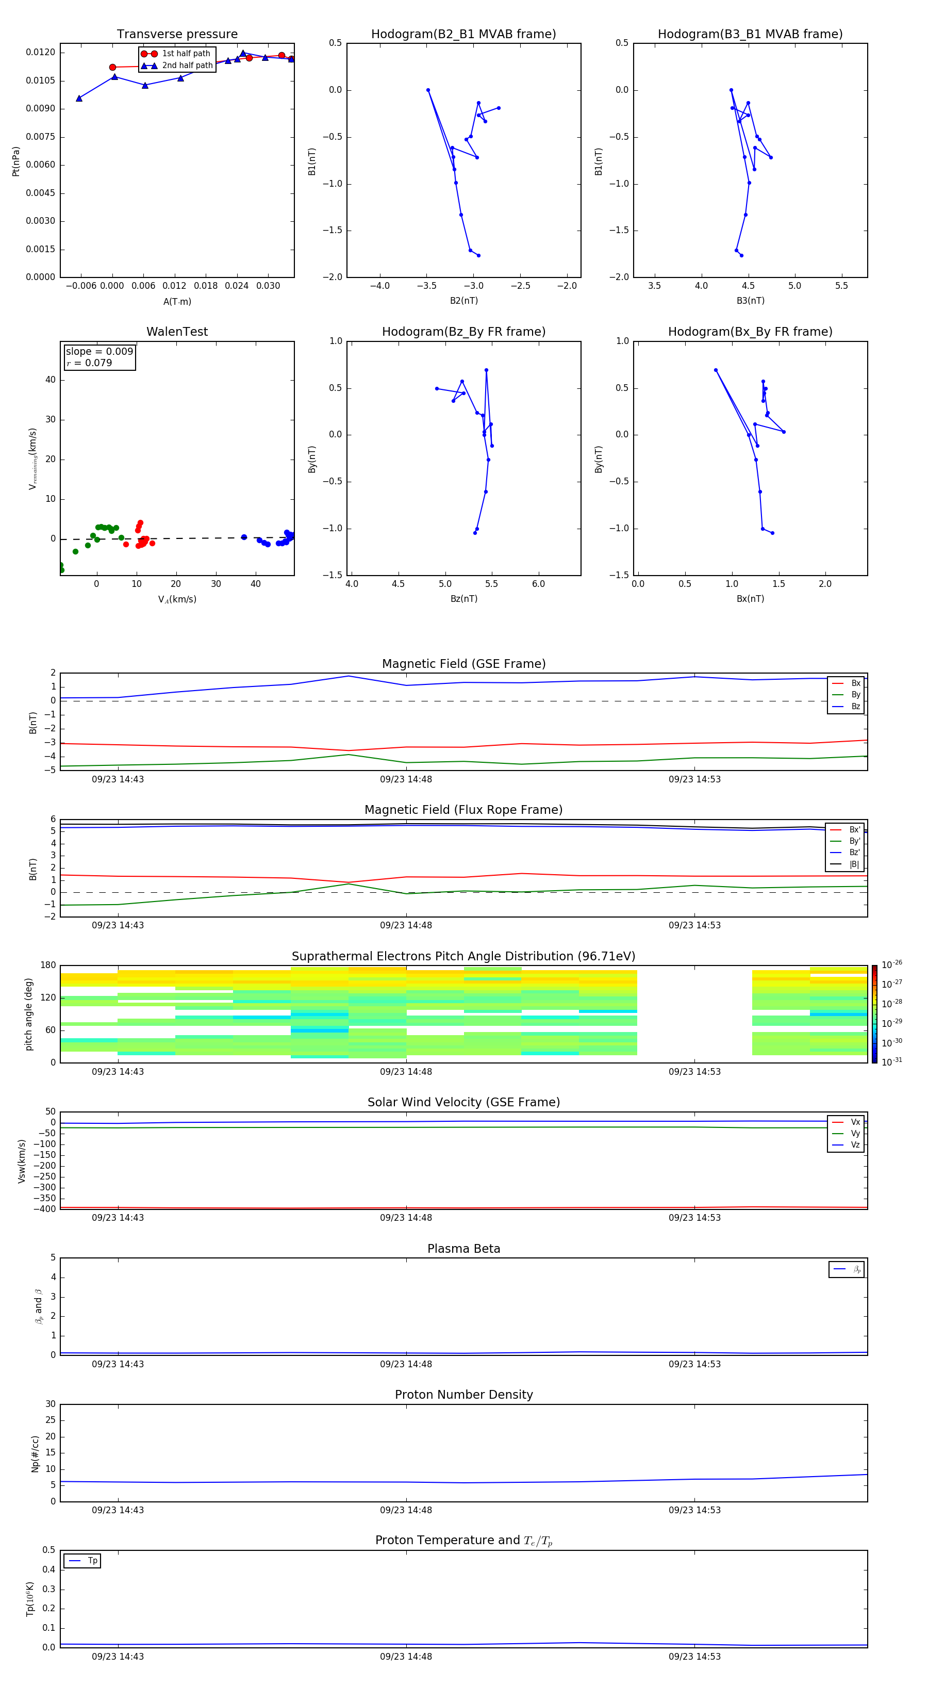
Task: Select the "slope = 0.009" annotation
Action: tap(99, 352)
